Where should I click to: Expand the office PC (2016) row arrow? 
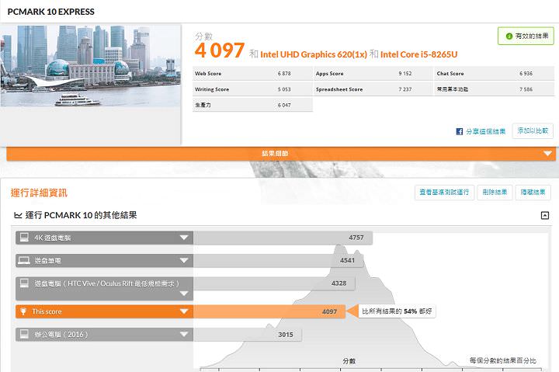(184, 334)
